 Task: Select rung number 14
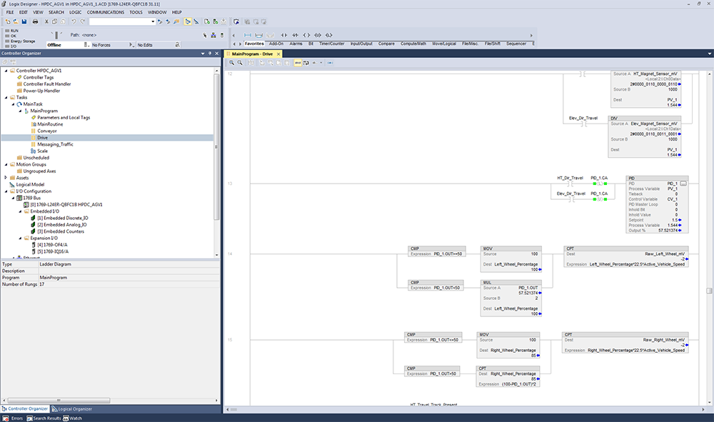pos(230,253)
